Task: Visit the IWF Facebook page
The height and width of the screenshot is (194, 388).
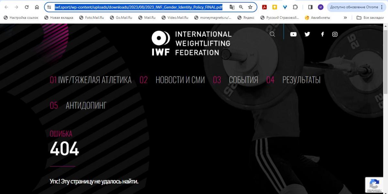Action: pyautogui.click(x=322, y=34)
